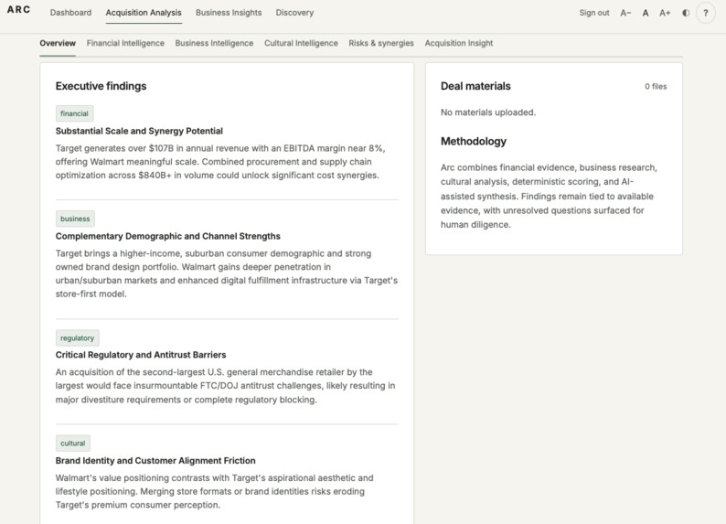Screen dimensions: 726x524
Task: Click the '0 files' counter
Action: 656,87
